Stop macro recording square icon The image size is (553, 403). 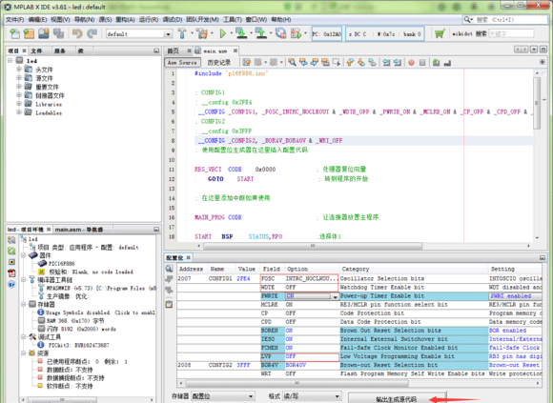(422, 63)
